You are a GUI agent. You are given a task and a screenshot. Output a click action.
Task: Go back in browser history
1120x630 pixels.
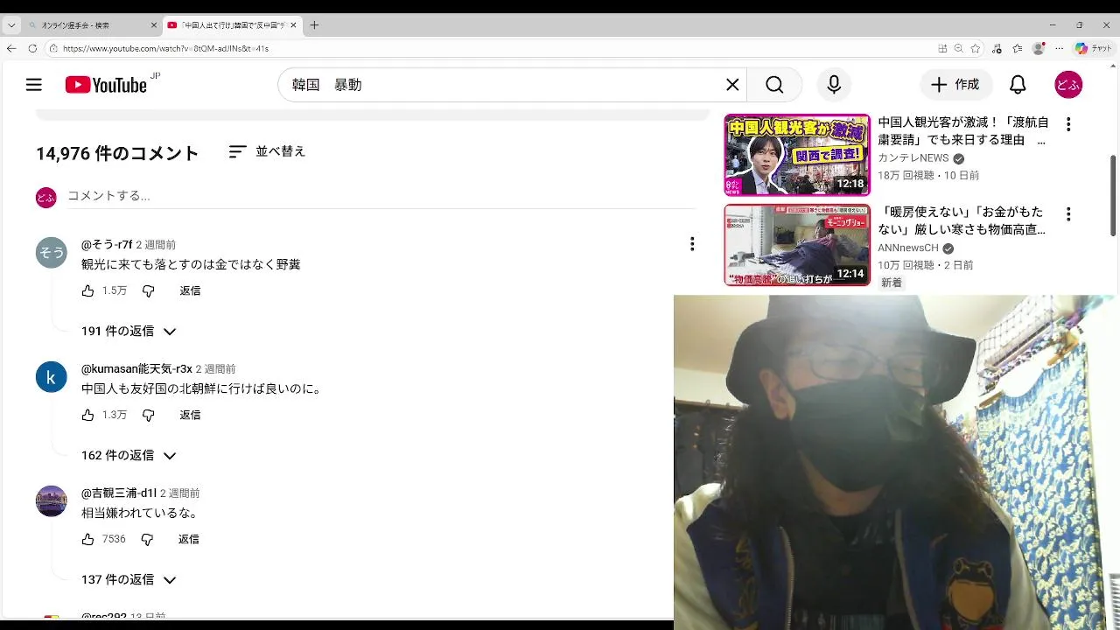click(11, 49)
